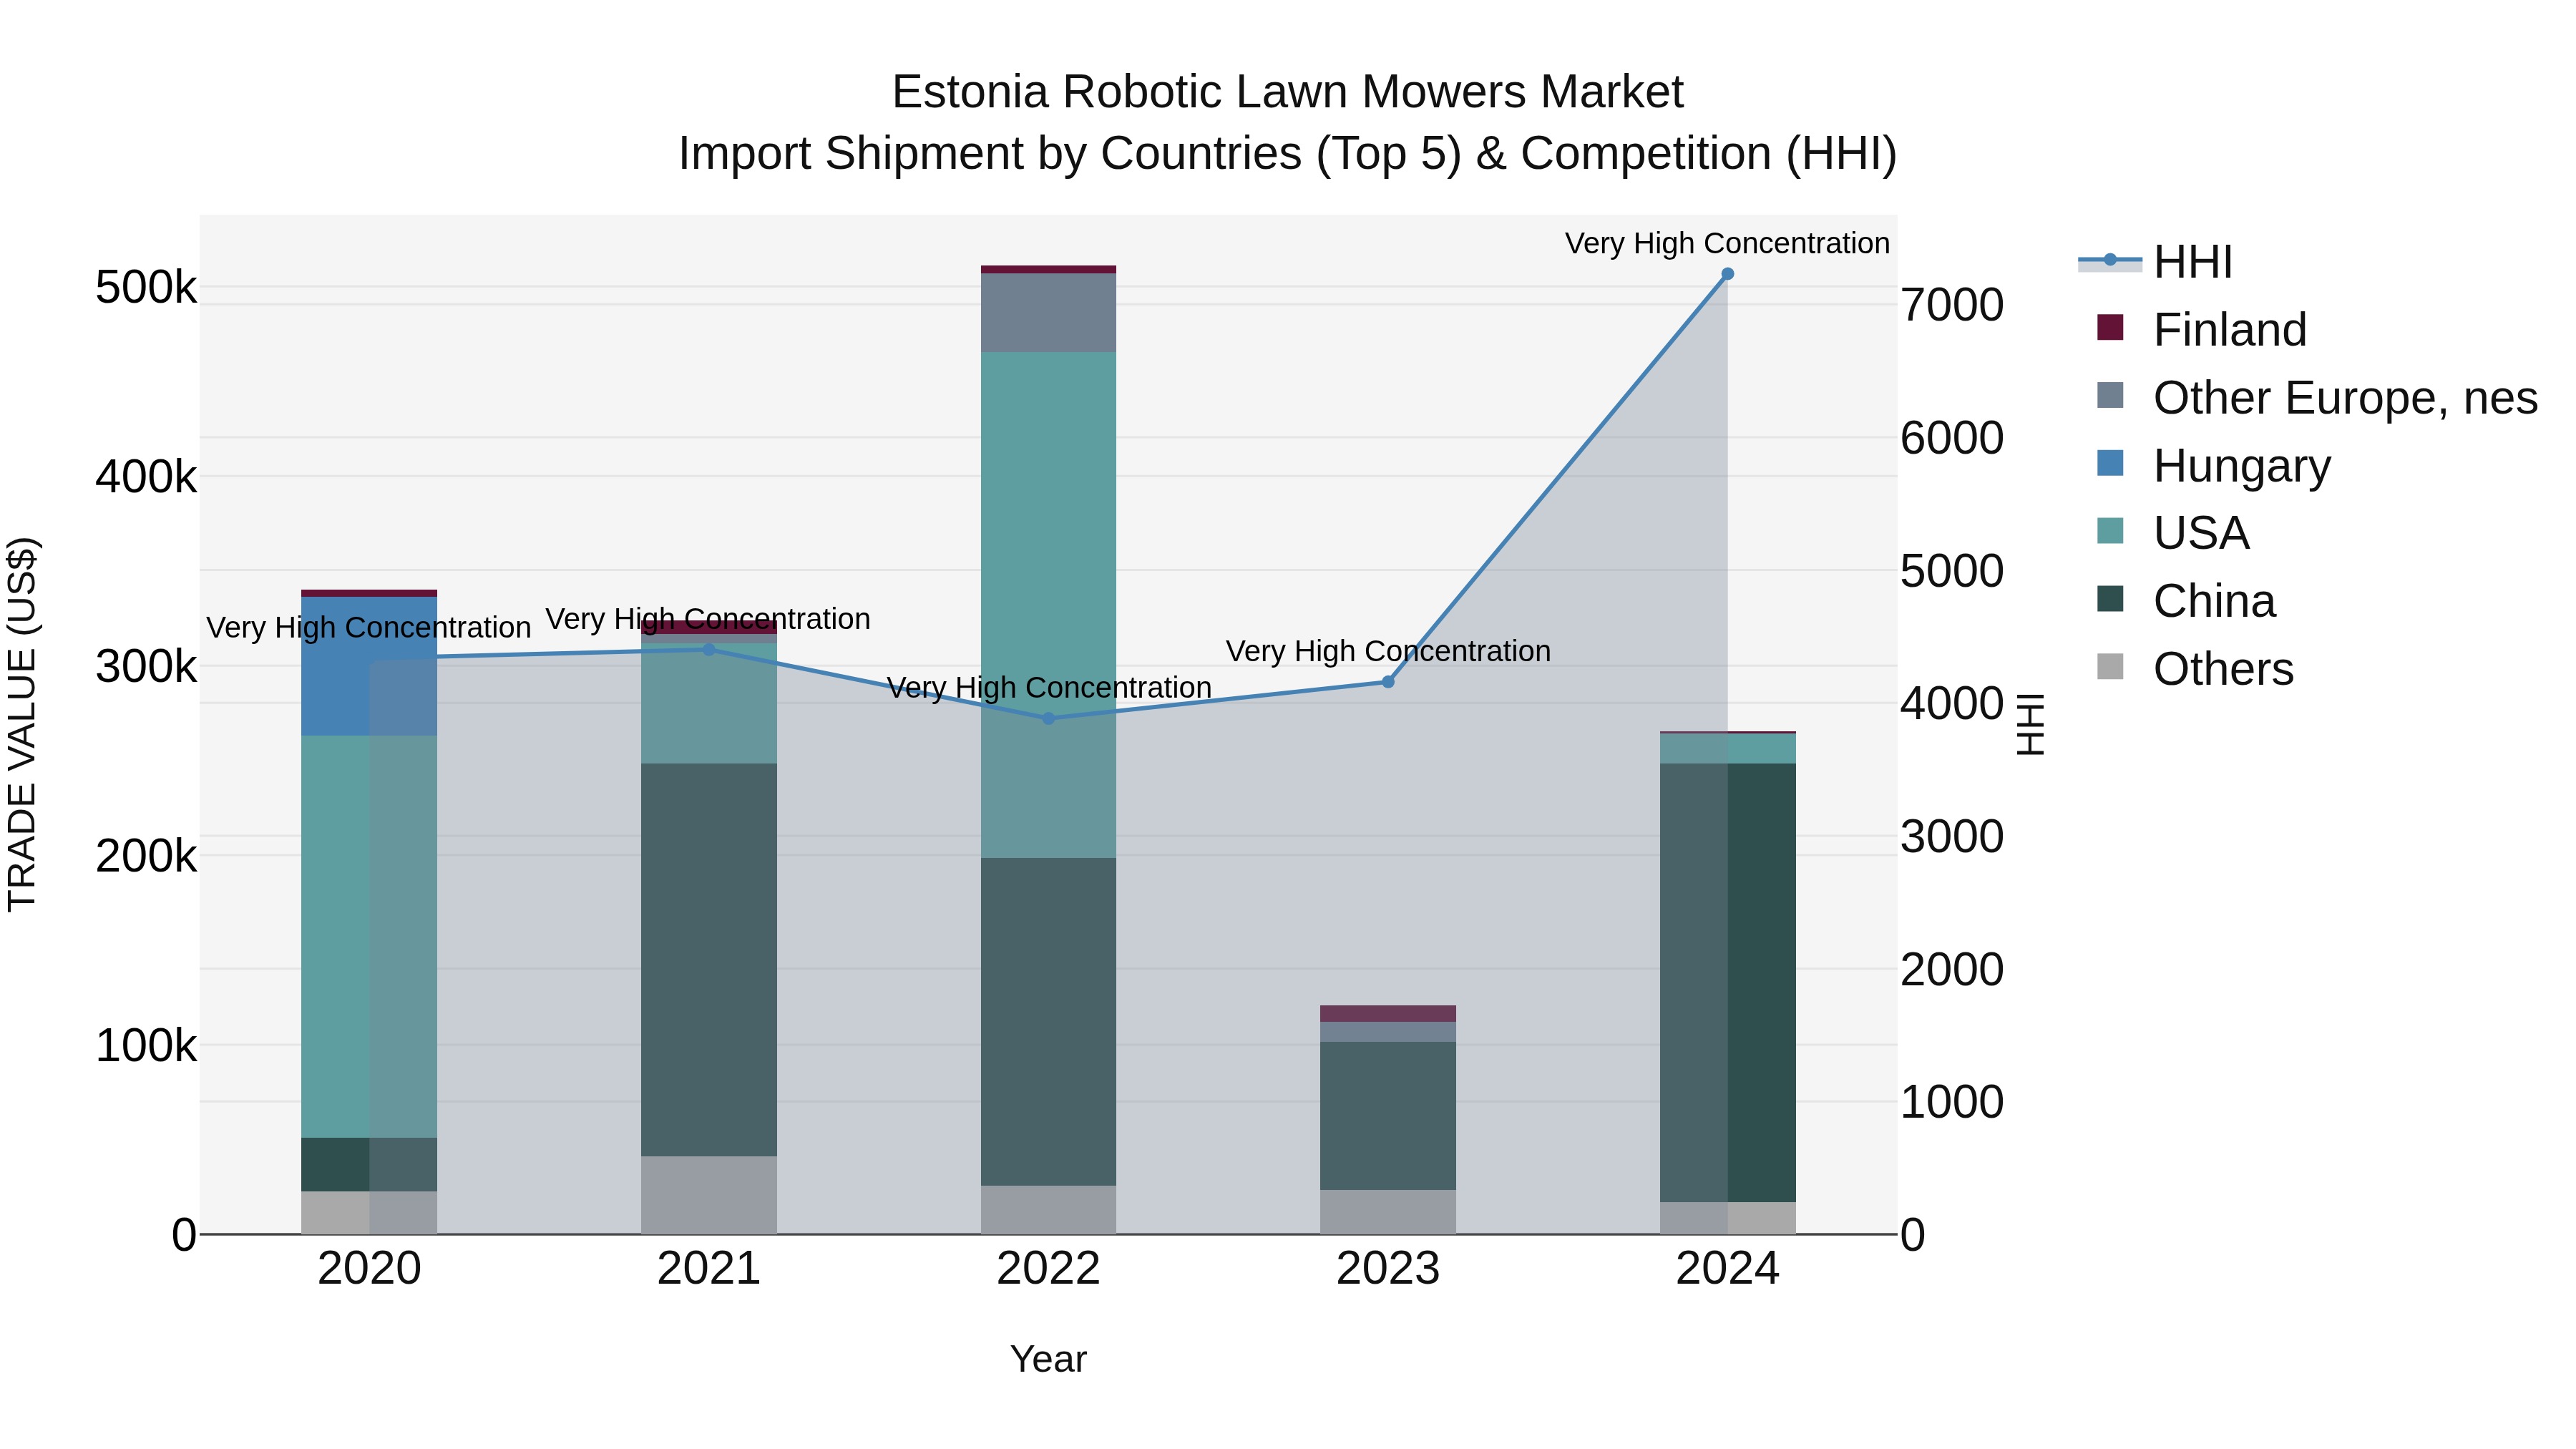Click the HHI line marker icon in legend
This screenshot has height=1449, width=2576.
click(2110, 260)
